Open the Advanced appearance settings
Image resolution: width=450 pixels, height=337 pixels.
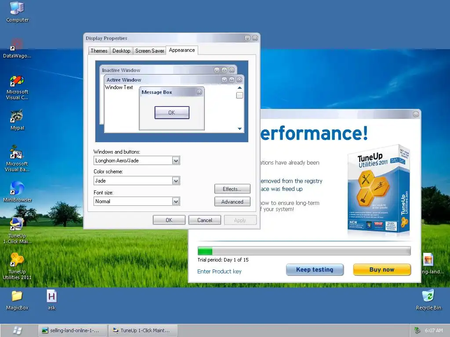tap(232, 201)
